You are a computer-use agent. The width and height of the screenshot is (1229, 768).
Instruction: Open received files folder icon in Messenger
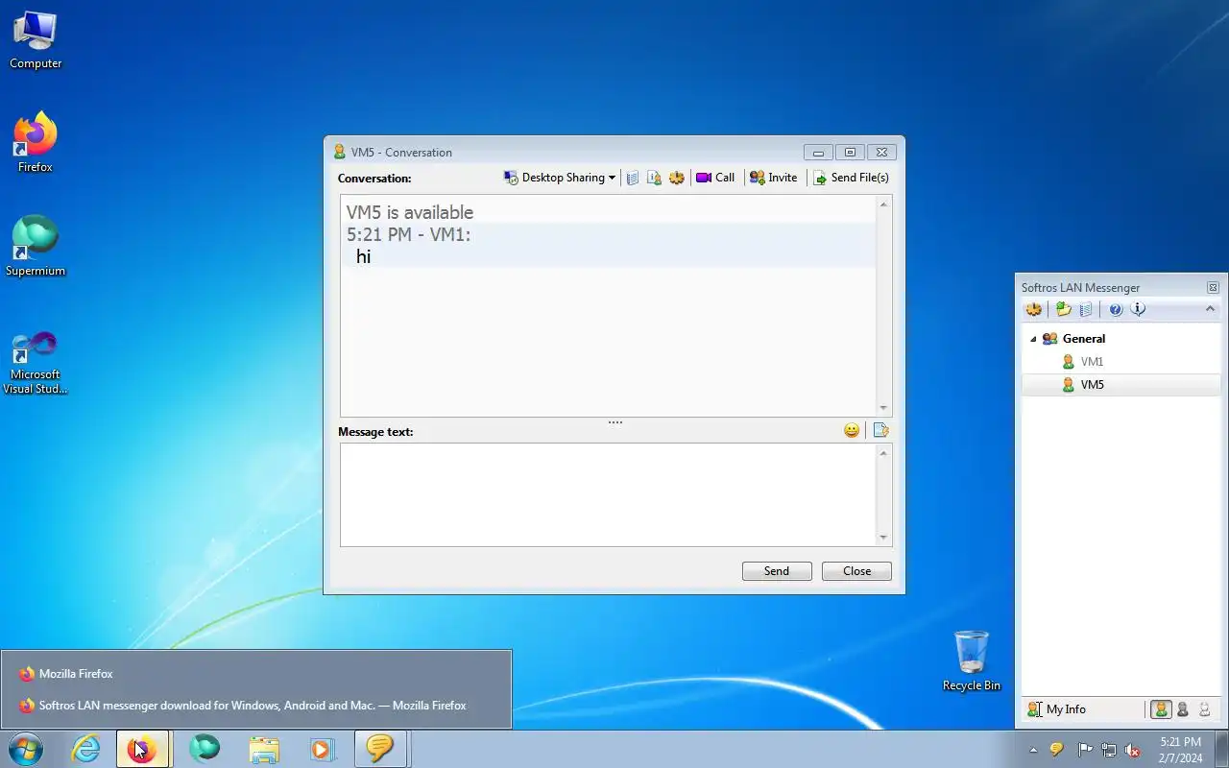click(x=1063, y=309)
